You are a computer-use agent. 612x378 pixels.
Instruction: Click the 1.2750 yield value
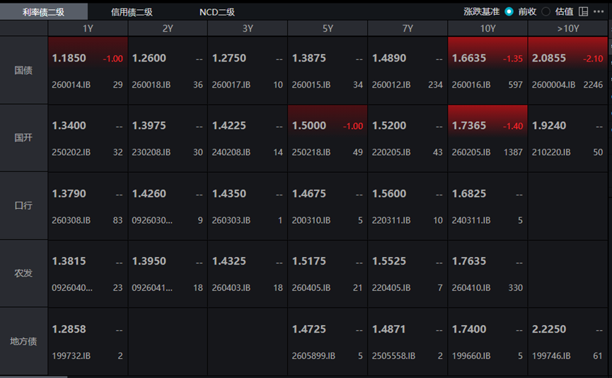pos(229,58)
